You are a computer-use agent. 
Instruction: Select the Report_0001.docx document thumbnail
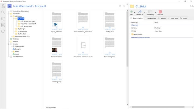[x=56, y=21]
